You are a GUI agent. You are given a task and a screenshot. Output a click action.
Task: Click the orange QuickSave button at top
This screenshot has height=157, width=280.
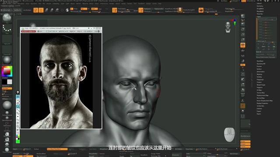(x=244, y=1)
